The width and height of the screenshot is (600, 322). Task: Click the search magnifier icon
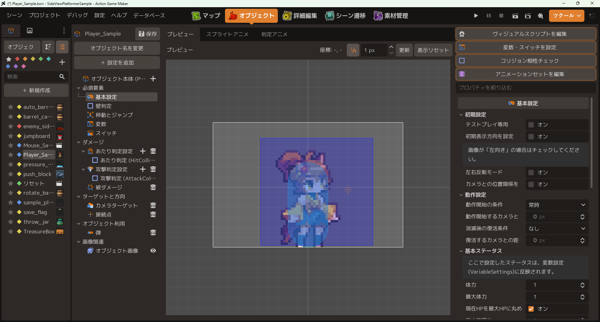pos(62,76)
